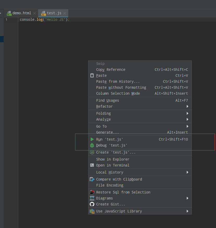This screenshot has width=216, height=228.
Task: Click the GitHub icon for Create Gist
Action: coord(92,204)
